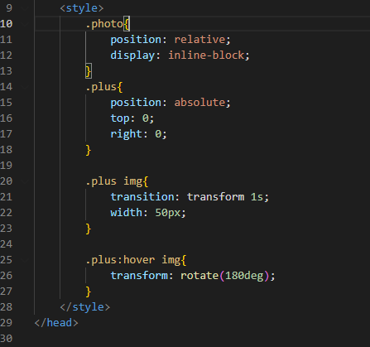Select line number 21 in the gutter
This screenshot has width=370, height=347.
[x=6, y=197]
